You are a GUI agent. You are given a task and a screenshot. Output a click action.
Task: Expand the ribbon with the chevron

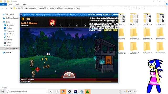[x=164, y=4]
